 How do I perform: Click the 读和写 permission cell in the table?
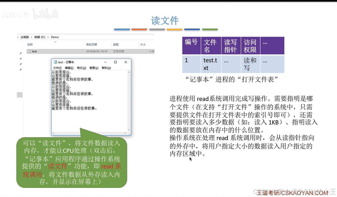tap(250, 64)
